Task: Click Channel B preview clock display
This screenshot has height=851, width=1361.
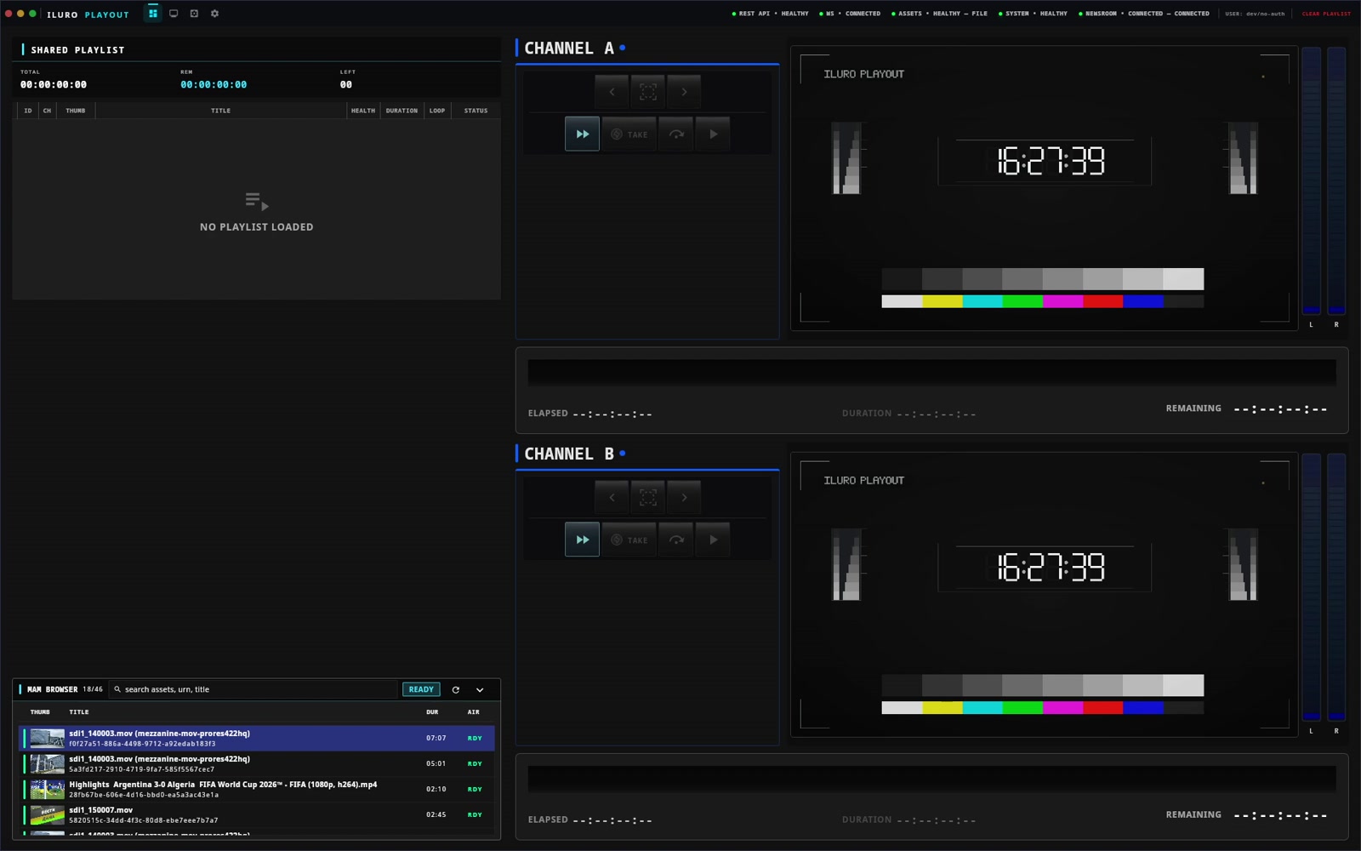Action: point(1051,567)
